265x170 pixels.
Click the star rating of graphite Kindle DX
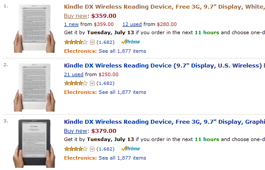[x=76, y=149]
